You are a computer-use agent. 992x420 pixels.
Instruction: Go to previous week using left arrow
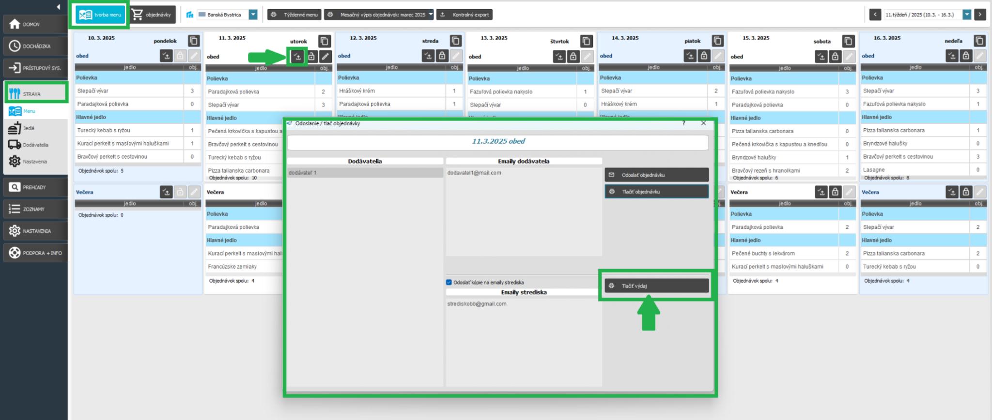coord(875,15)
